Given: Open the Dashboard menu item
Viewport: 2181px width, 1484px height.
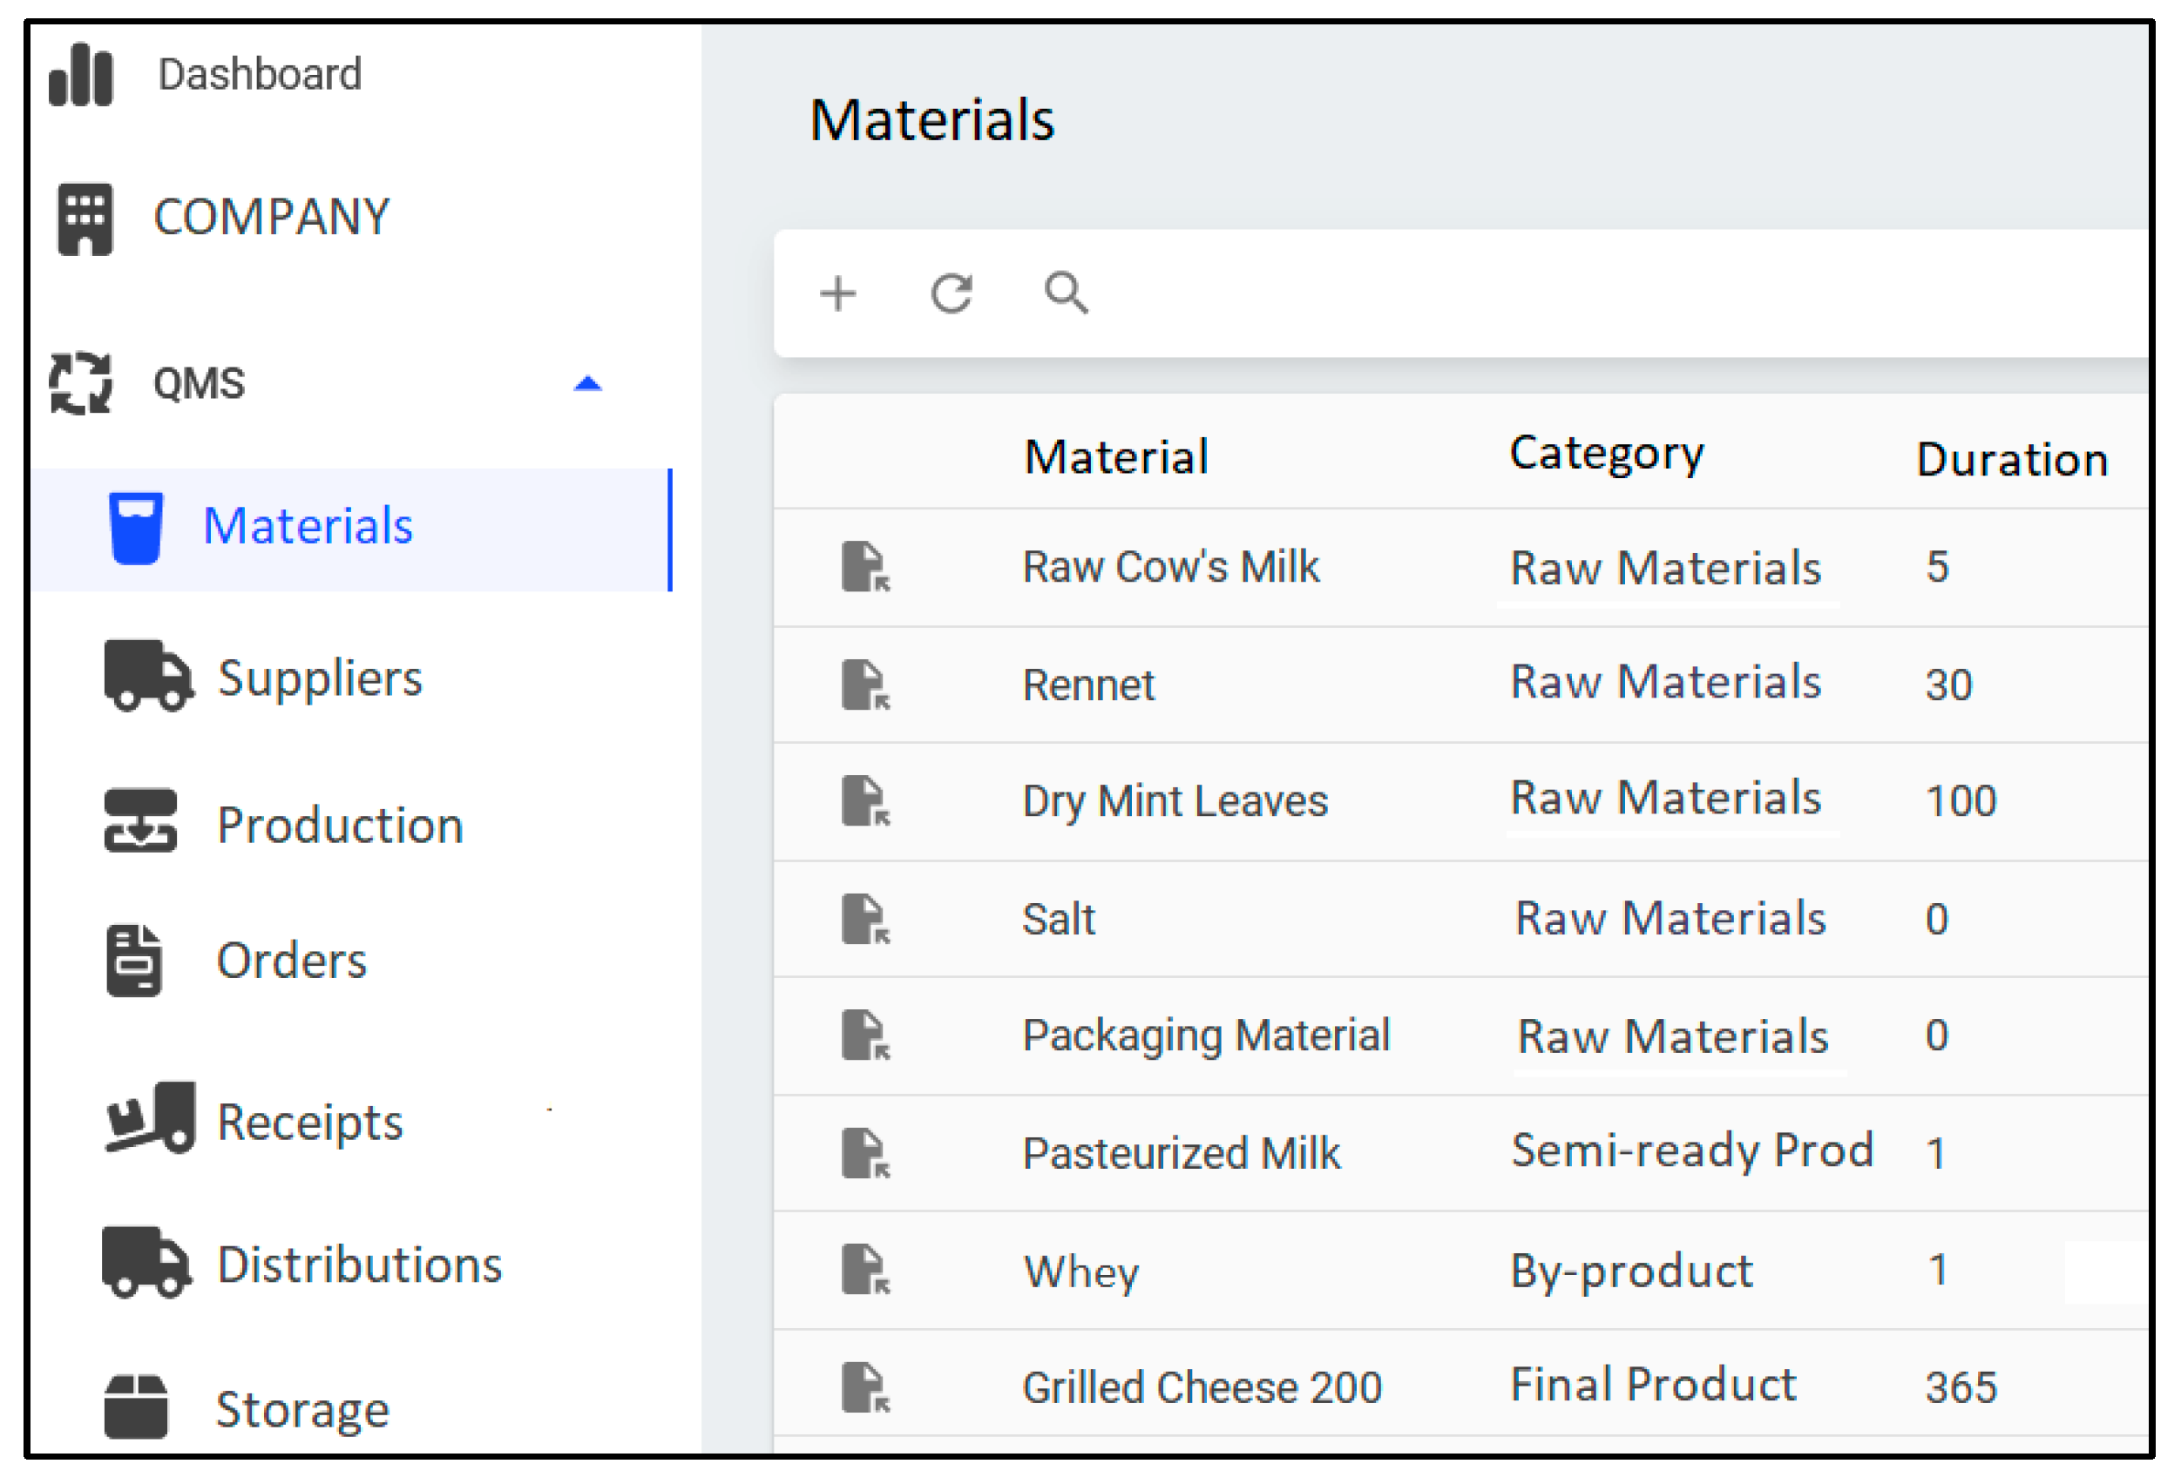Looking at the screenshot, I should pyautogui.click(x=259, y=75).
